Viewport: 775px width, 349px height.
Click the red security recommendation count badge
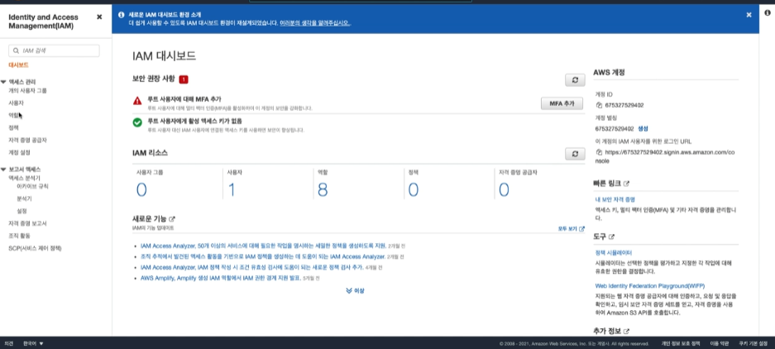184,79
